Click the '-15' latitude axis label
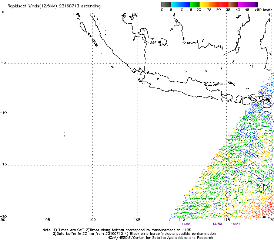This screenshot has width=274, height=240. [3, 164]
